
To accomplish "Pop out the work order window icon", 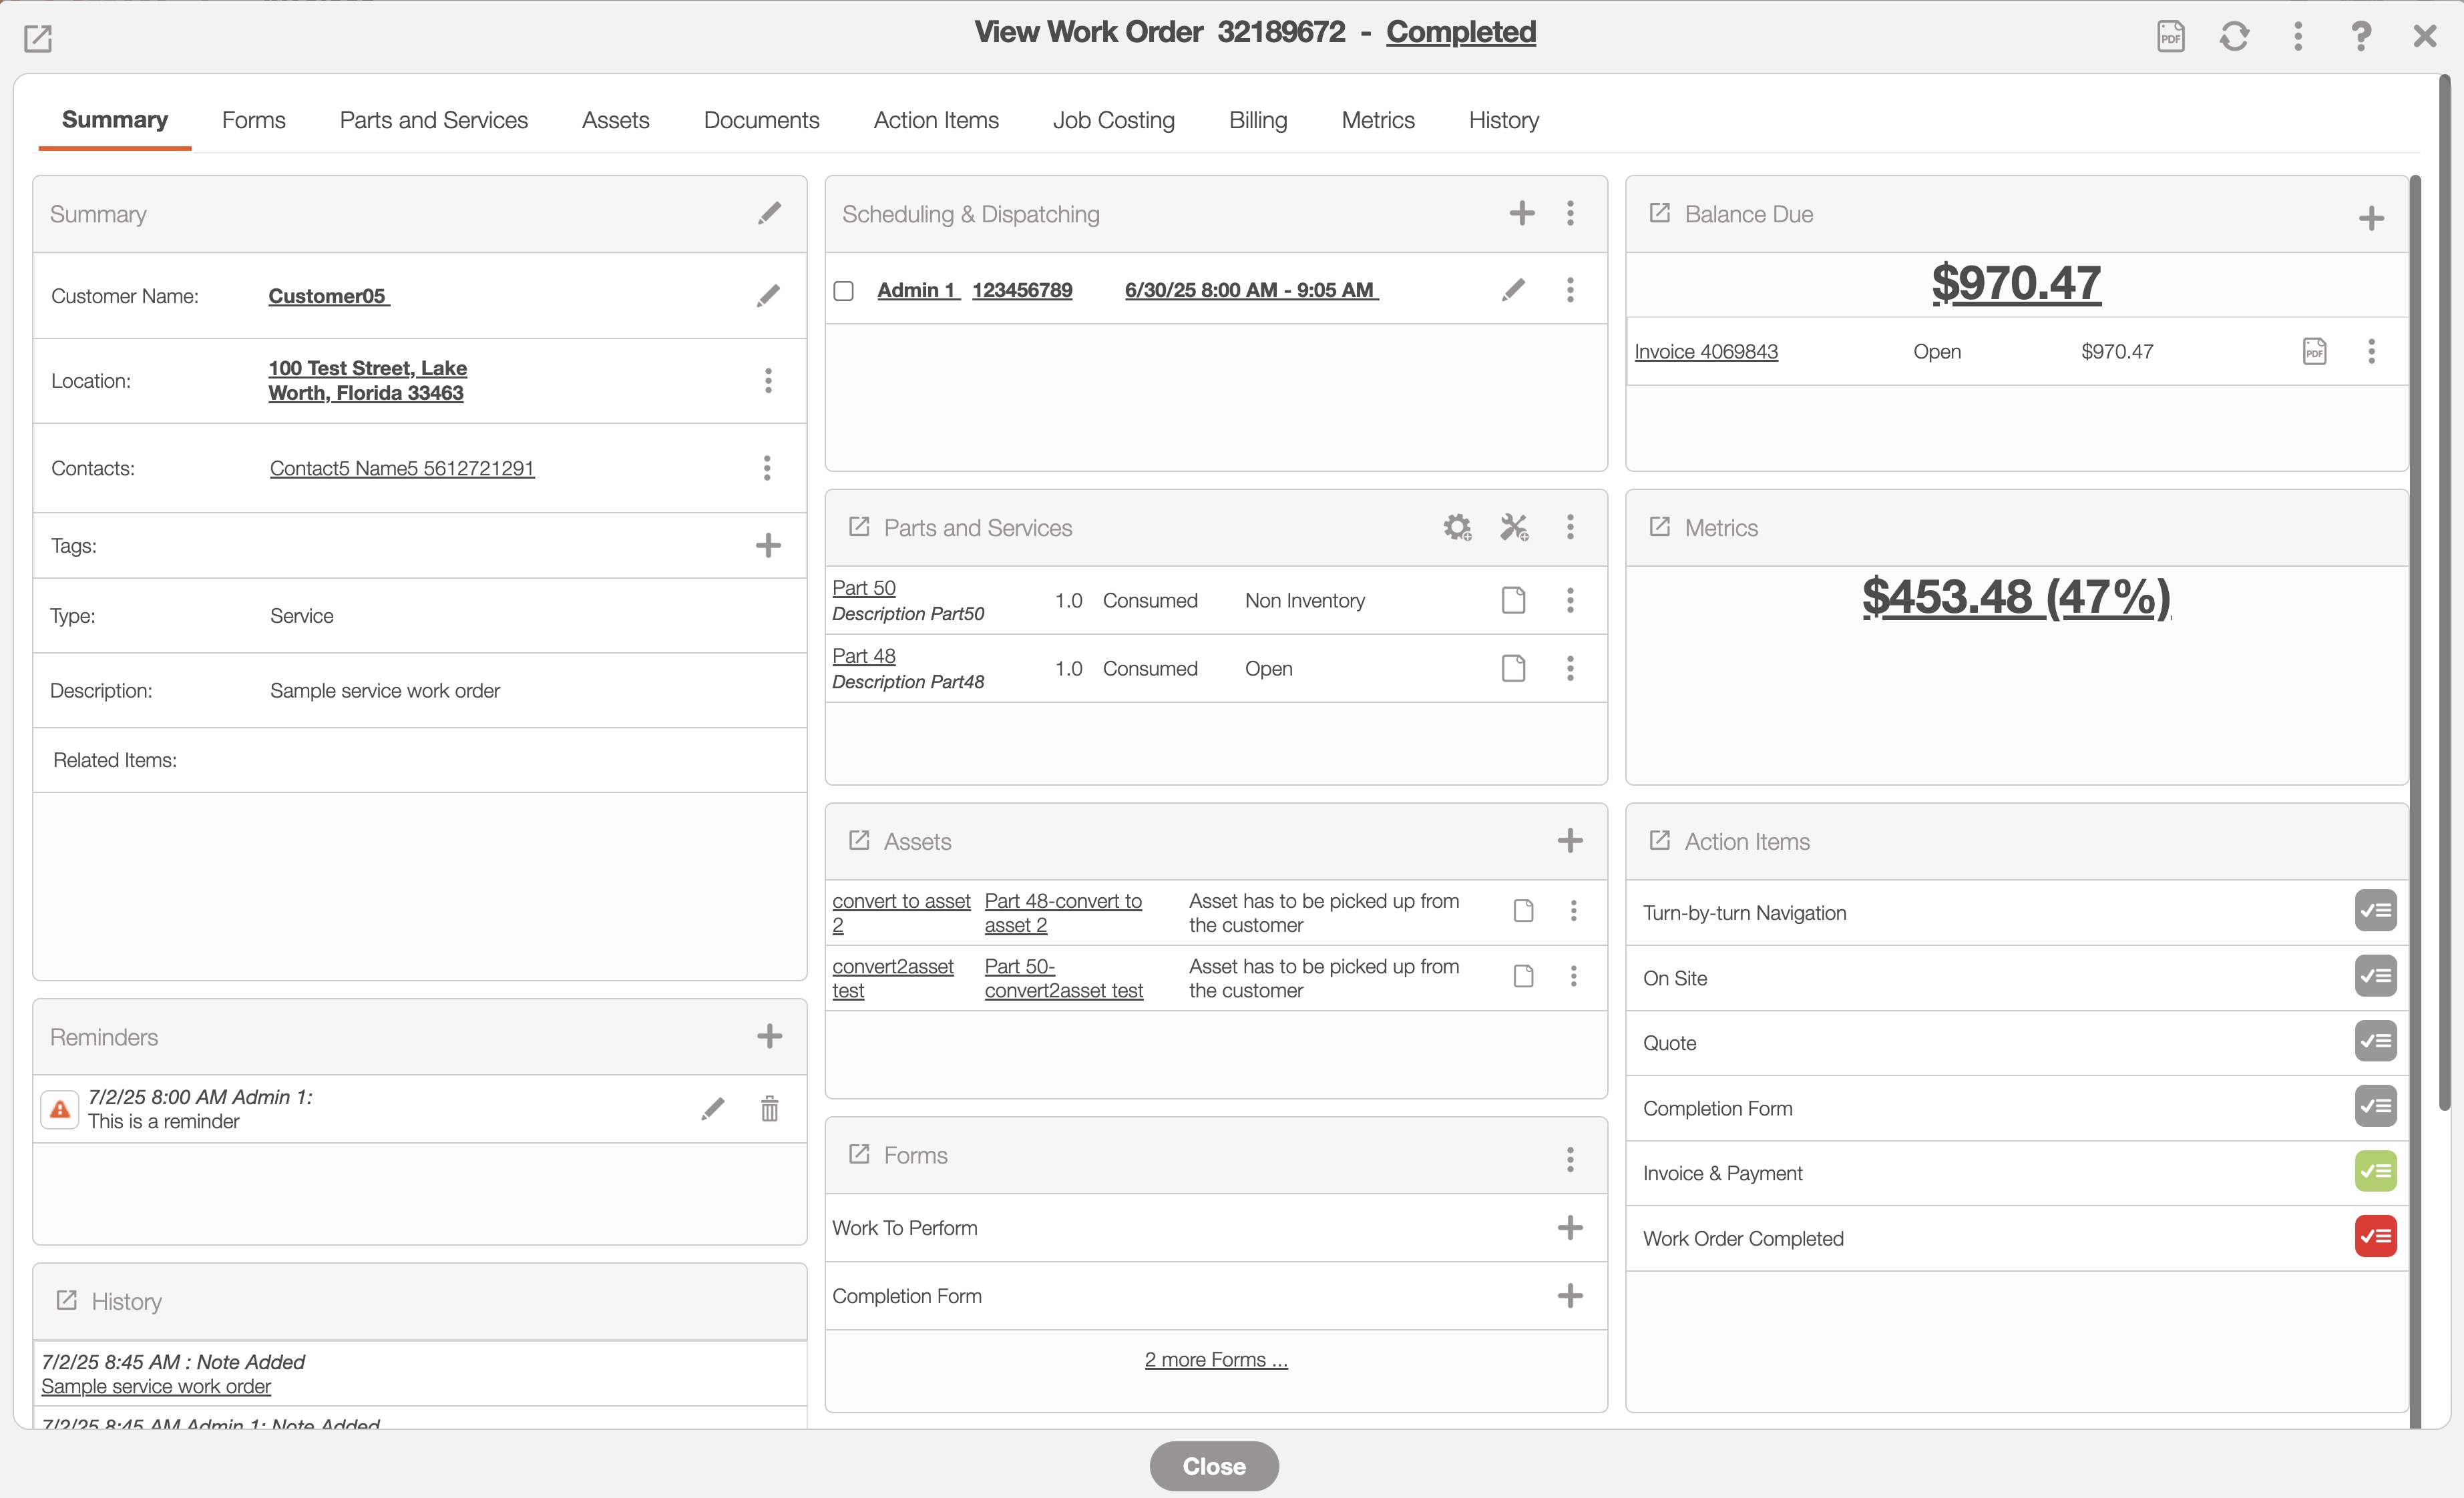I will (38, 39).
